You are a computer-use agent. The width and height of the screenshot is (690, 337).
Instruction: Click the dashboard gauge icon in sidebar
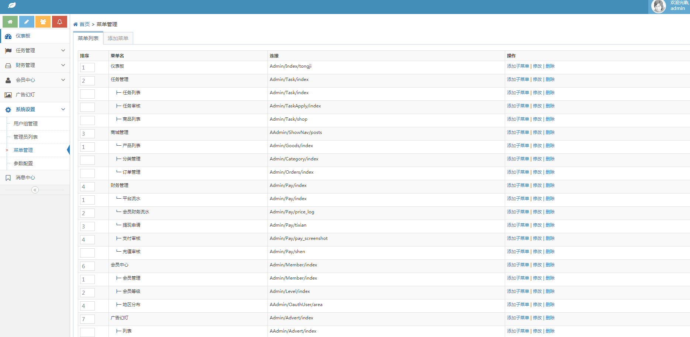pos(8,36)
